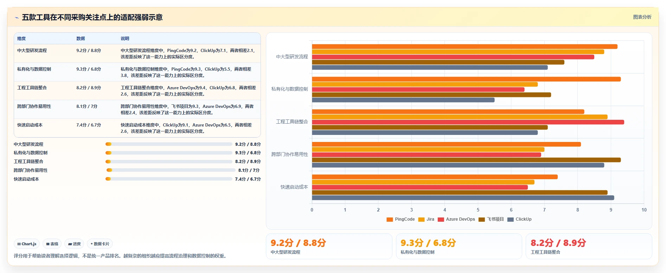
Task: Click PingCode bar in 中大型研发流程 group
Action: [x=465, y=47]
